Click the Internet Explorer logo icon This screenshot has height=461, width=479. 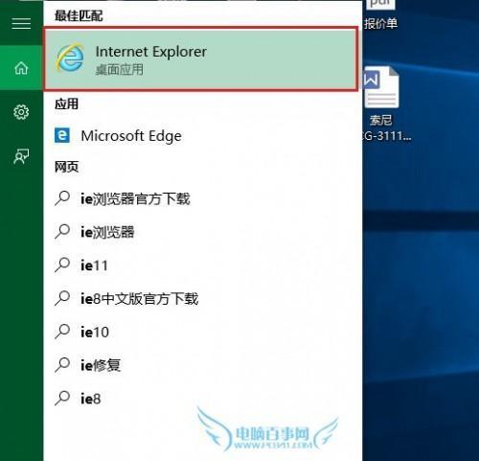(x=70, y=58)
